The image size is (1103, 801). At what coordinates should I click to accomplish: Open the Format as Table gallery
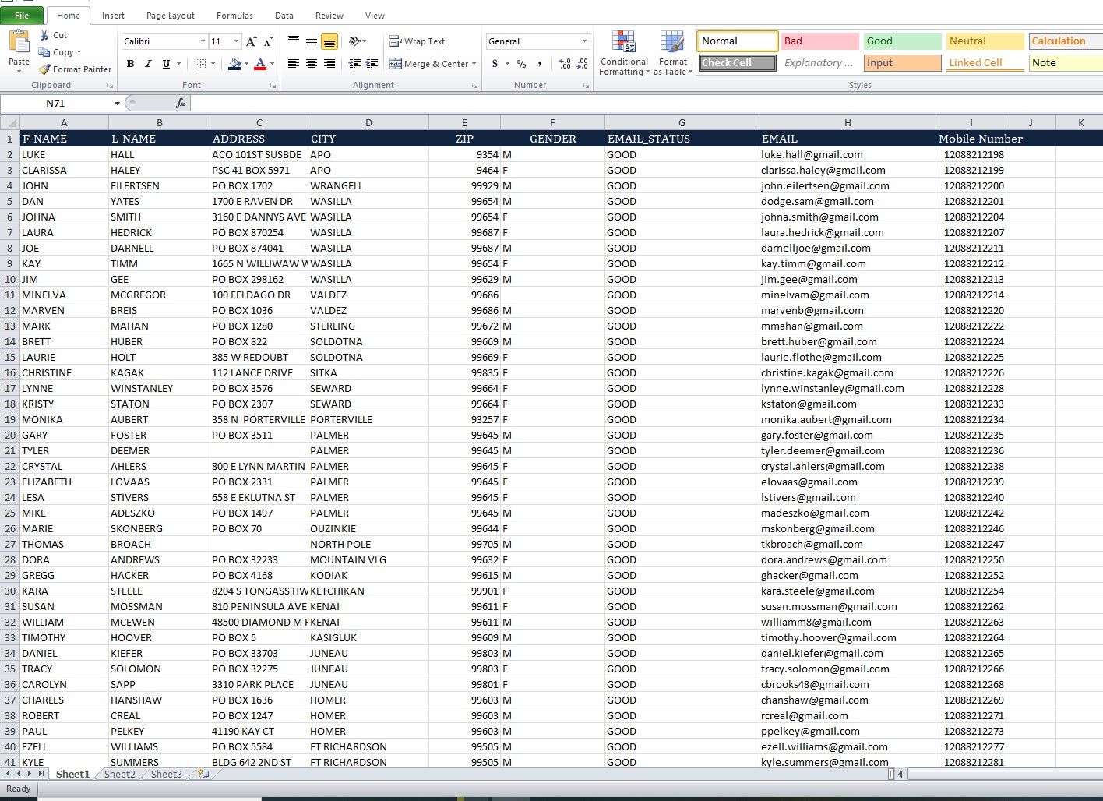tap(672, 53)
